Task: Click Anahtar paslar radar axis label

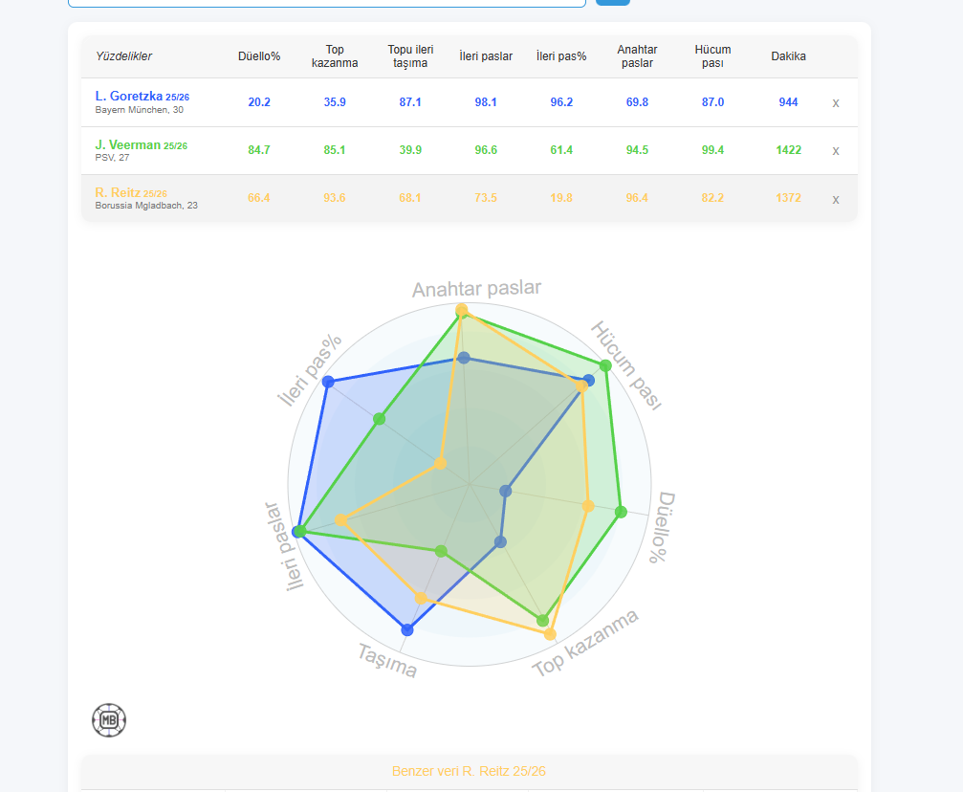Action: [x=476, y=288]
